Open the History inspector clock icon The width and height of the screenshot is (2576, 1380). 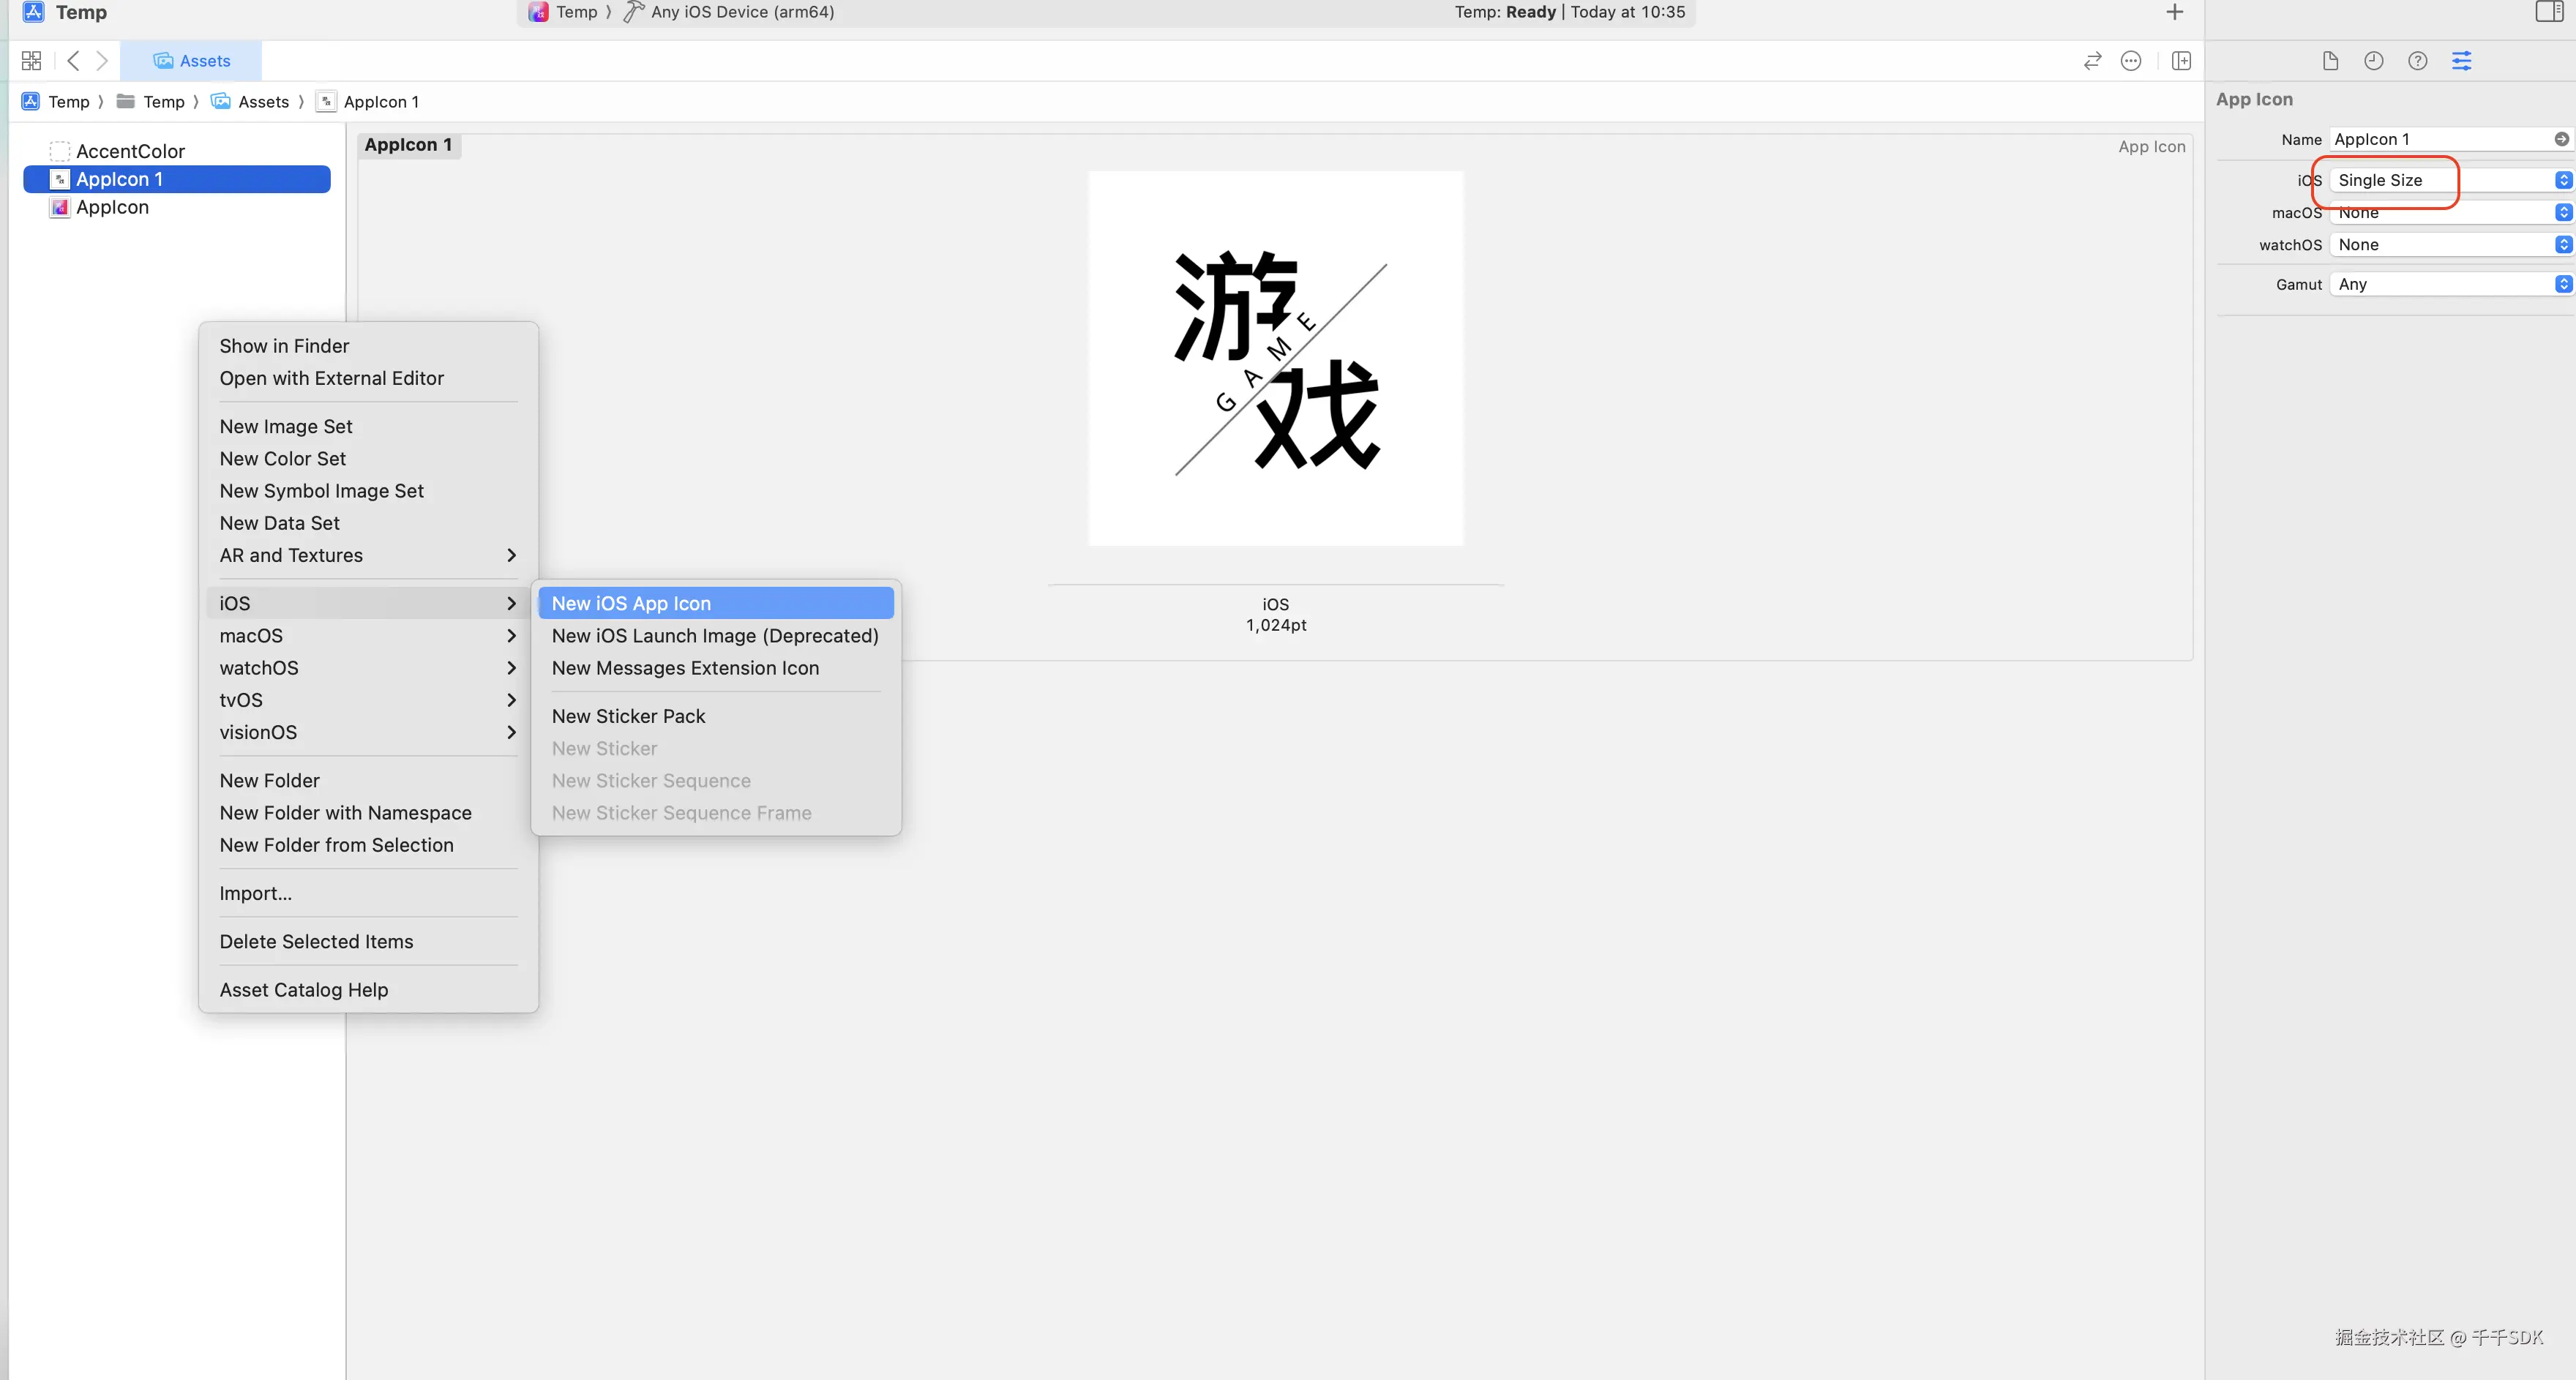point(2374,60)
